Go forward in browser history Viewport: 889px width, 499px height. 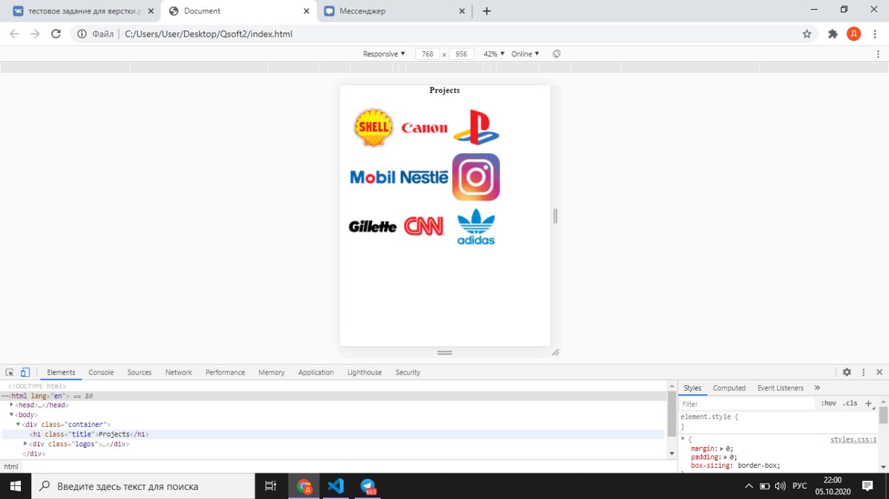pyautogui.click(x=35, y=33)
